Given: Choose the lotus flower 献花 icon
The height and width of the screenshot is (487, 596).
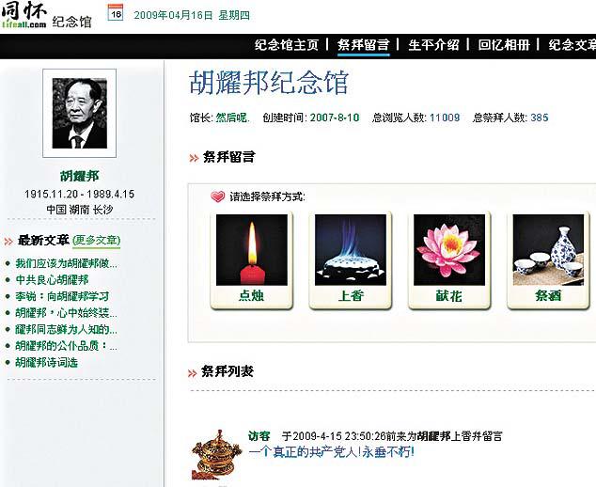Looking at the screenshot, I should coord(449,260).
